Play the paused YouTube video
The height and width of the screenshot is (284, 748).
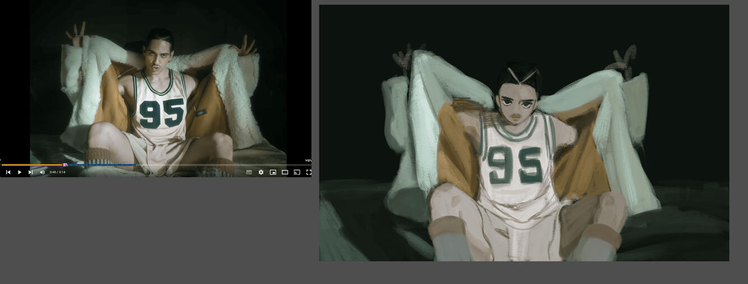tap(19, 172)
